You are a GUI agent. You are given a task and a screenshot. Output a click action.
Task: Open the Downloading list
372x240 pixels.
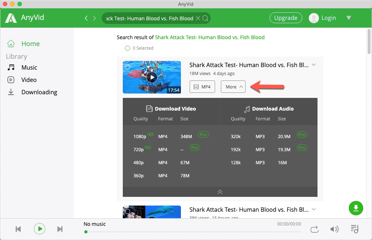[x=32, y=92]
